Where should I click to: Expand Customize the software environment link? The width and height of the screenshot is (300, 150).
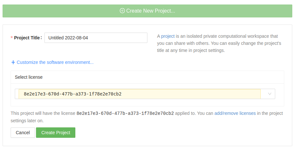55,62
